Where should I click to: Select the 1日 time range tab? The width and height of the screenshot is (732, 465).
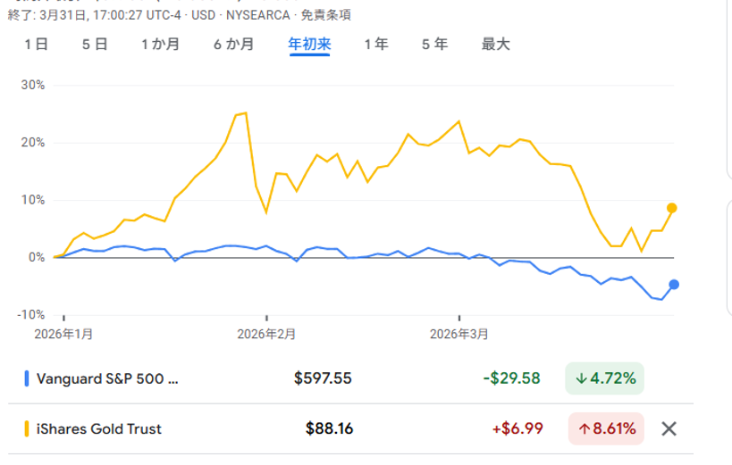pos(36,44)
